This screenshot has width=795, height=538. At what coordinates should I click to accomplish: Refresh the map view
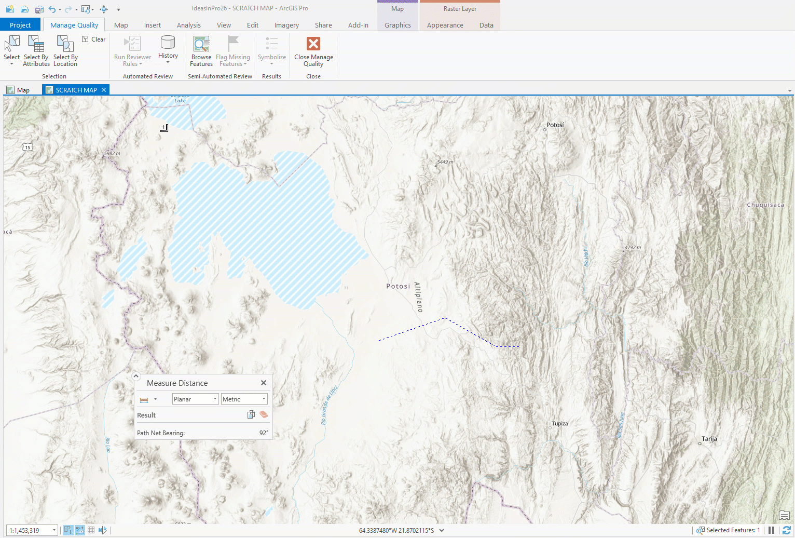[787, 530]
